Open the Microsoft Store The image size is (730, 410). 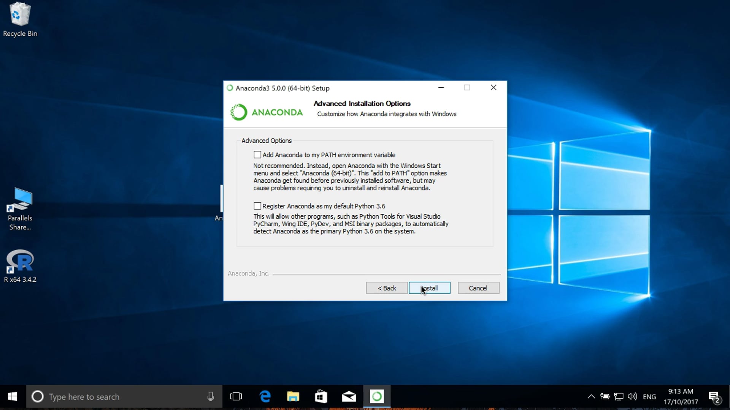pyautogui.click(x=321, y=396)
